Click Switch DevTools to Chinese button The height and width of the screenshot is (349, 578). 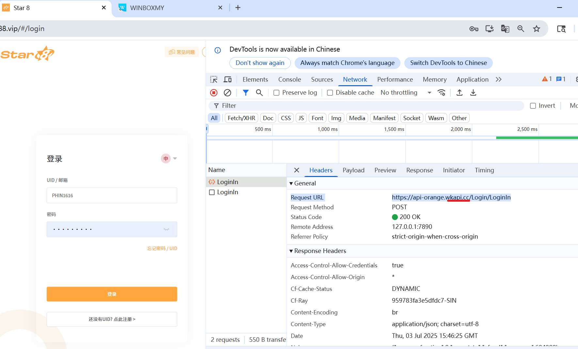tap(448, 63)
